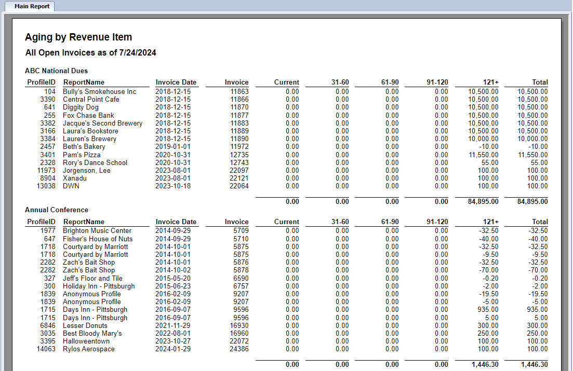The height and width of the screenshot is (371, 573).
Task: Click the report title "Aging by Revenue Item"
Action: 78,37
